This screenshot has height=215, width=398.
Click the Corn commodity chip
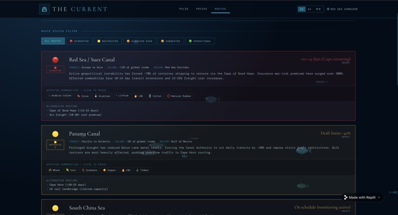[x=71, y=170]
